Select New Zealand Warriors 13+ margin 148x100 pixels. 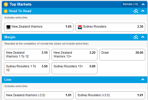pyautogui.click(x=75, y=55)
